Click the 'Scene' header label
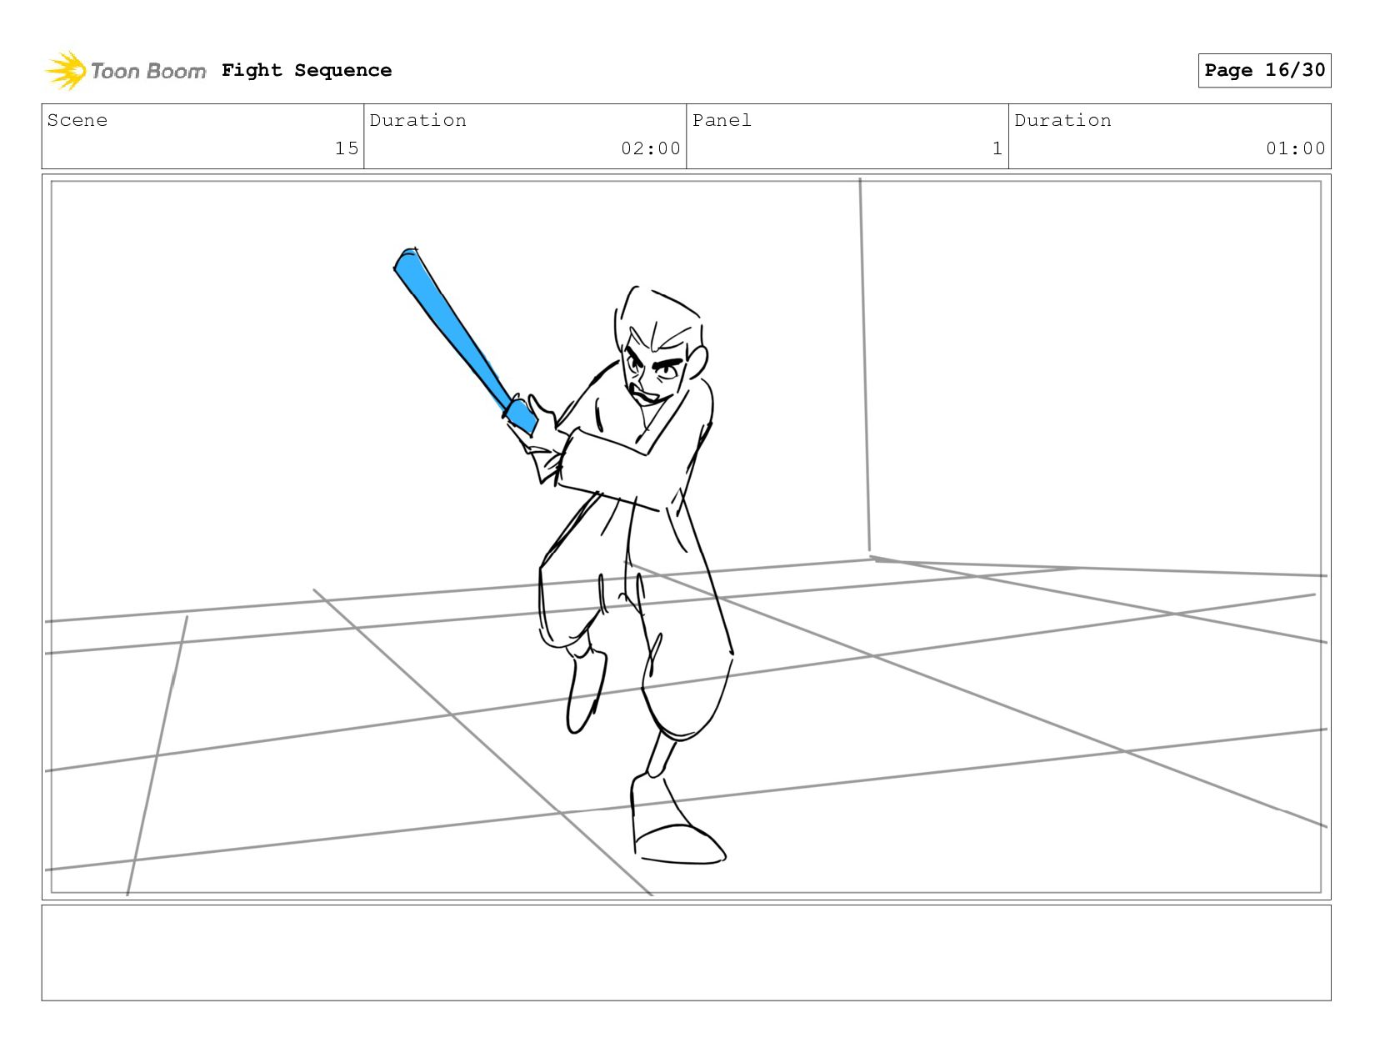1375x1063 pixels. (77, 120)
